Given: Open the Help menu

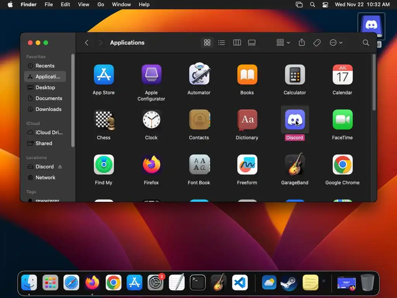Looking at the screenshot, I should coord(144,5).
